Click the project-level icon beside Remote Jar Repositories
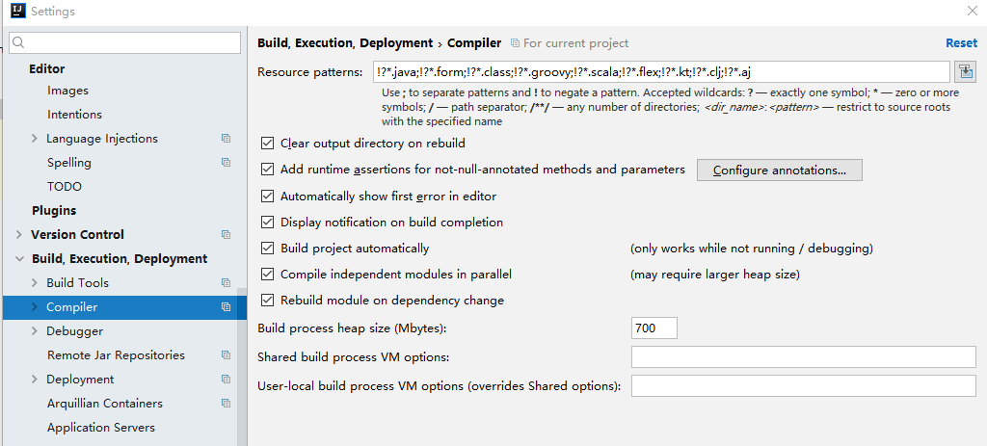 [226, 355]
